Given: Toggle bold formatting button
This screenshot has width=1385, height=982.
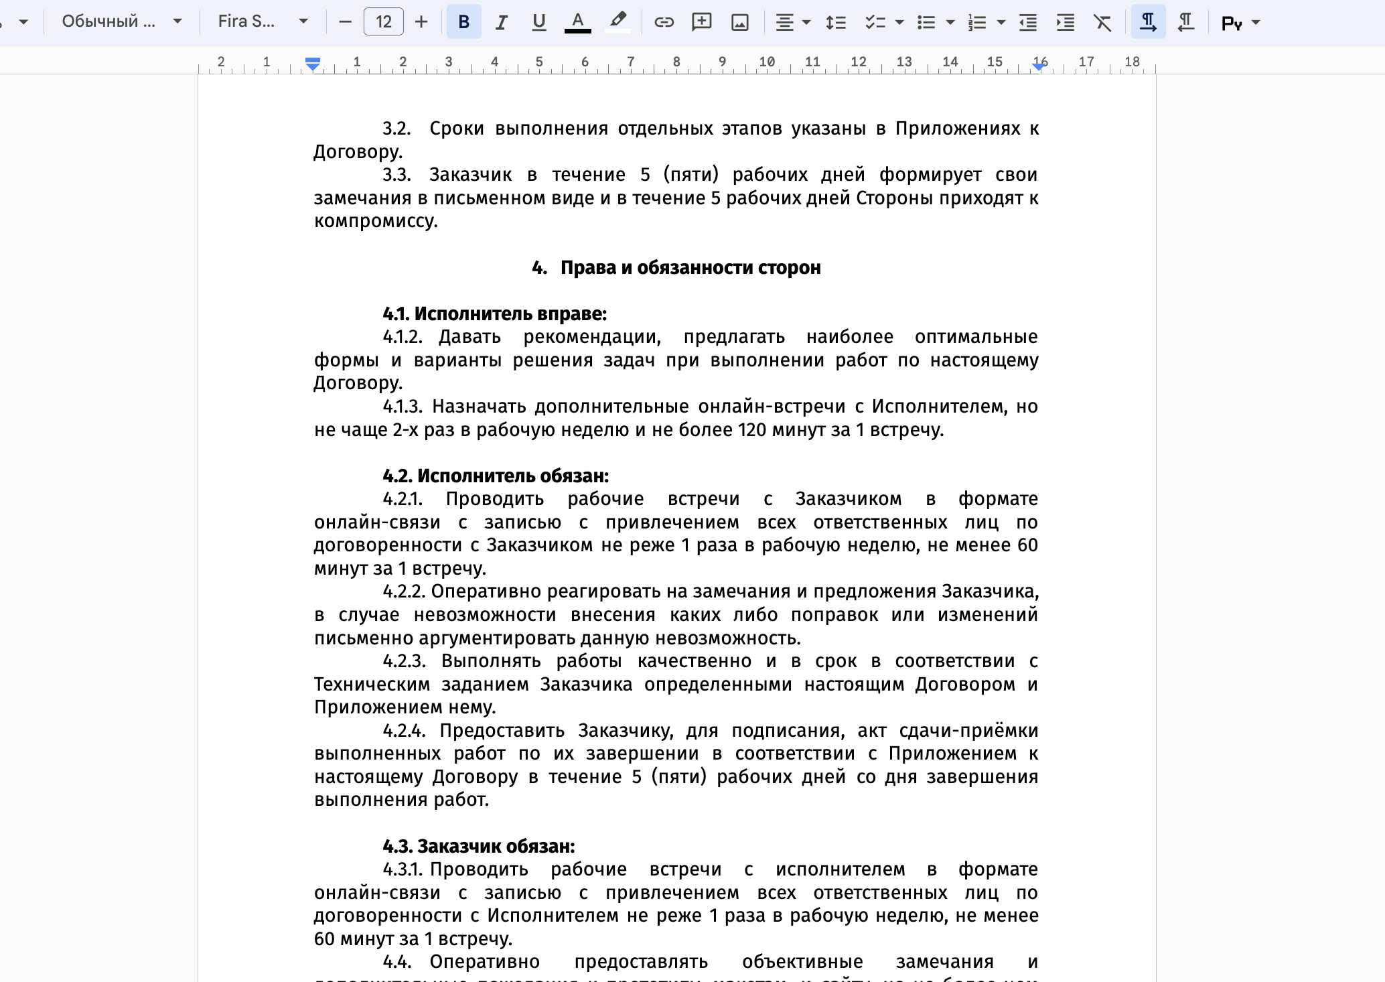Looking at the screenshot, I should [x=463, y=22].
